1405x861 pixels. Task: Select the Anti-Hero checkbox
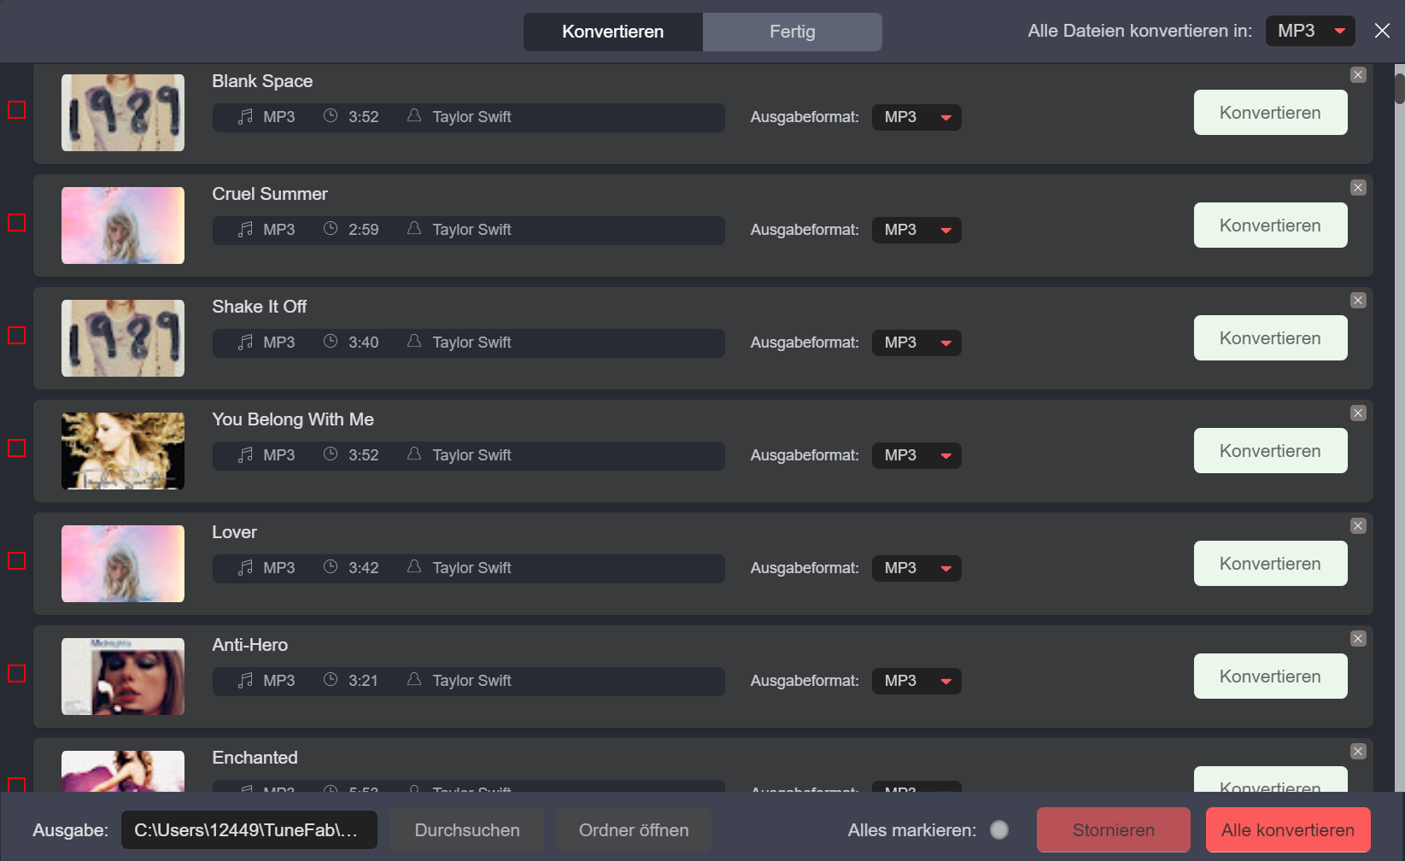pyautogui.click(x=16, y=674)
